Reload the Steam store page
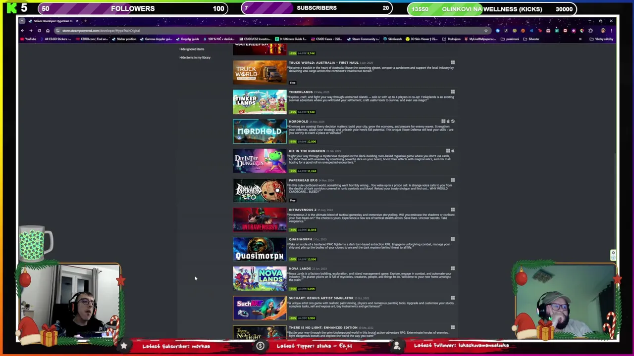 39,31
